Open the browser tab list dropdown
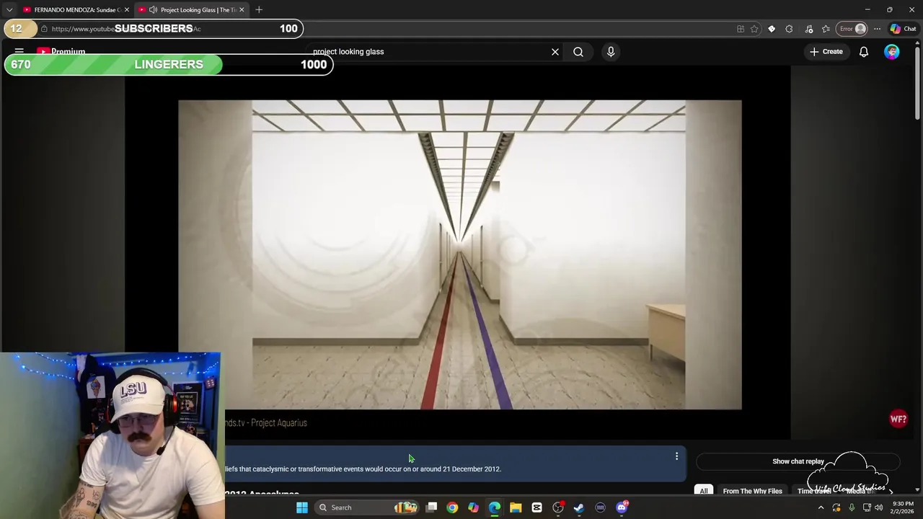 click(9, 9)
